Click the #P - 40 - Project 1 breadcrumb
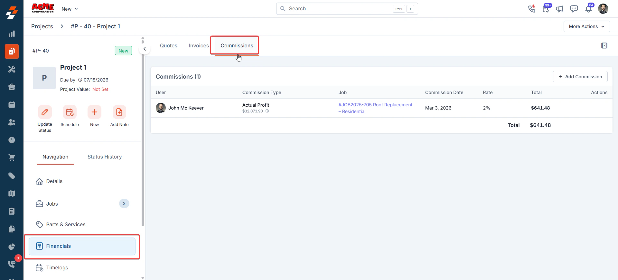618x280 pixels. point(96,26)
